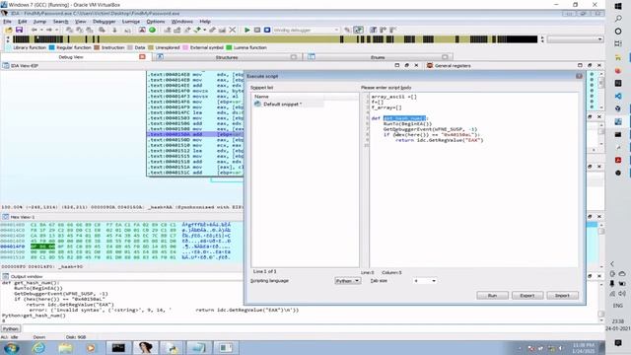Image resolution: width=631 pixels, height=355 pixels.
Task: Click the Default snippet icon in the snippet list
Action: point(257,105)
